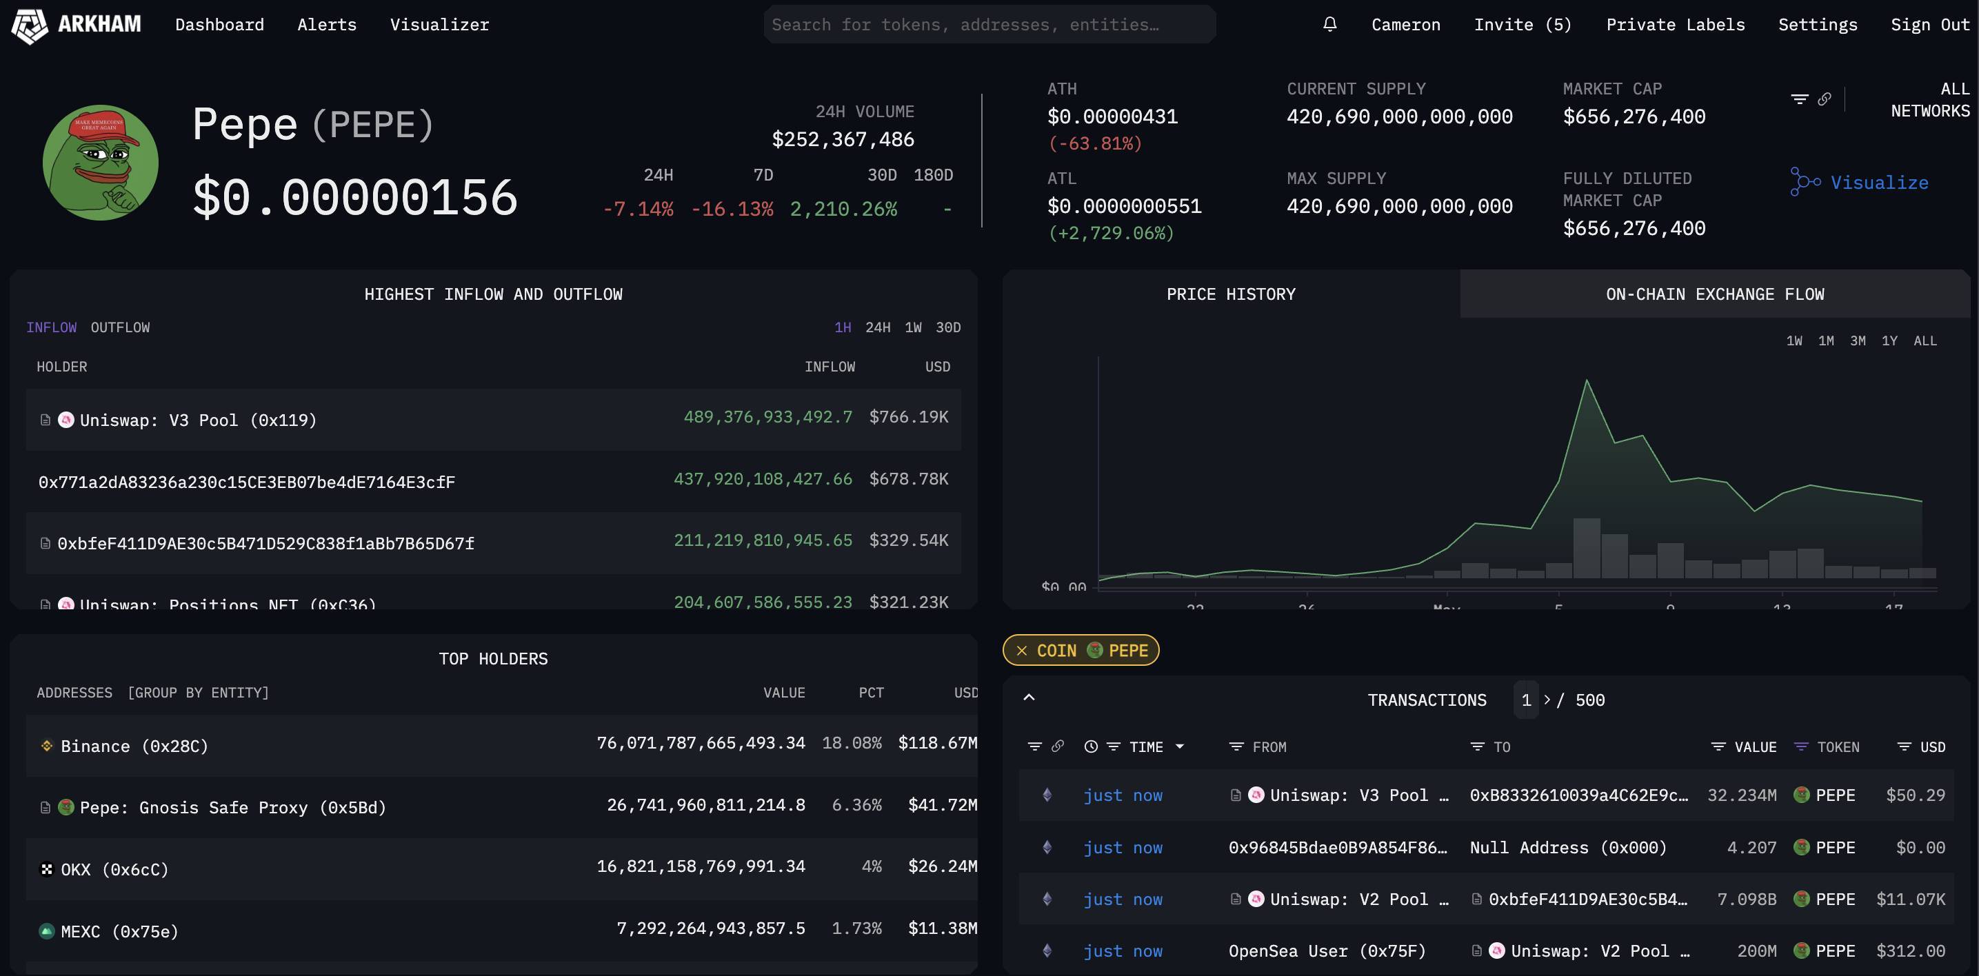
Task: Collapse the Transactions panel with chevron
Action: tap(1029, 698)
